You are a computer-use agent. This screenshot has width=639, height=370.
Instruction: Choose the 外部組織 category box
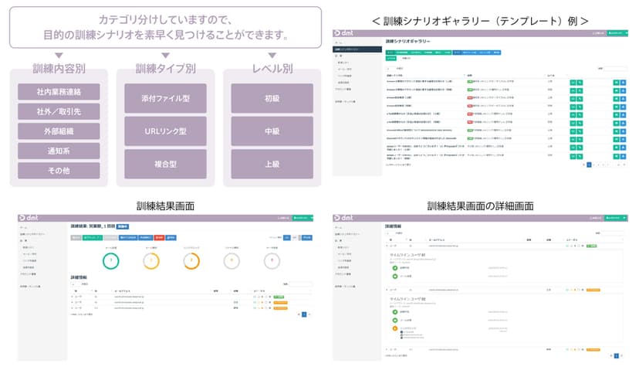[59, 131]
